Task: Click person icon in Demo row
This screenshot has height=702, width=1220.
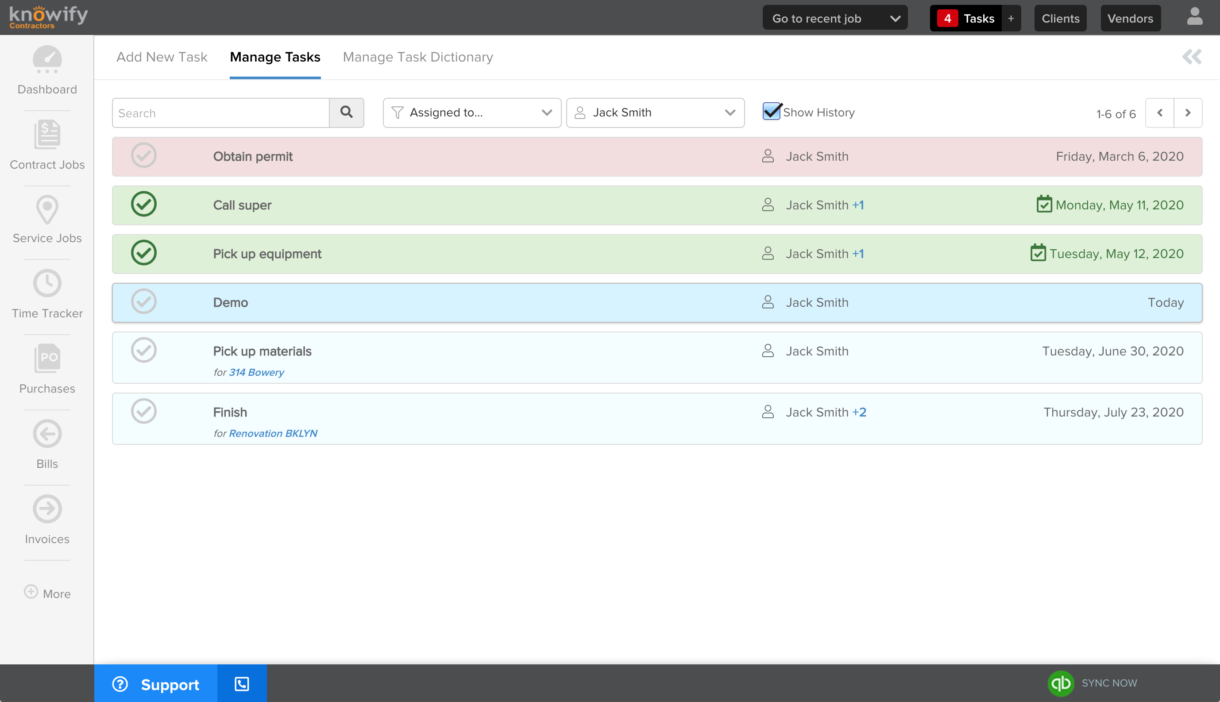Action: [x=768, y=302]
